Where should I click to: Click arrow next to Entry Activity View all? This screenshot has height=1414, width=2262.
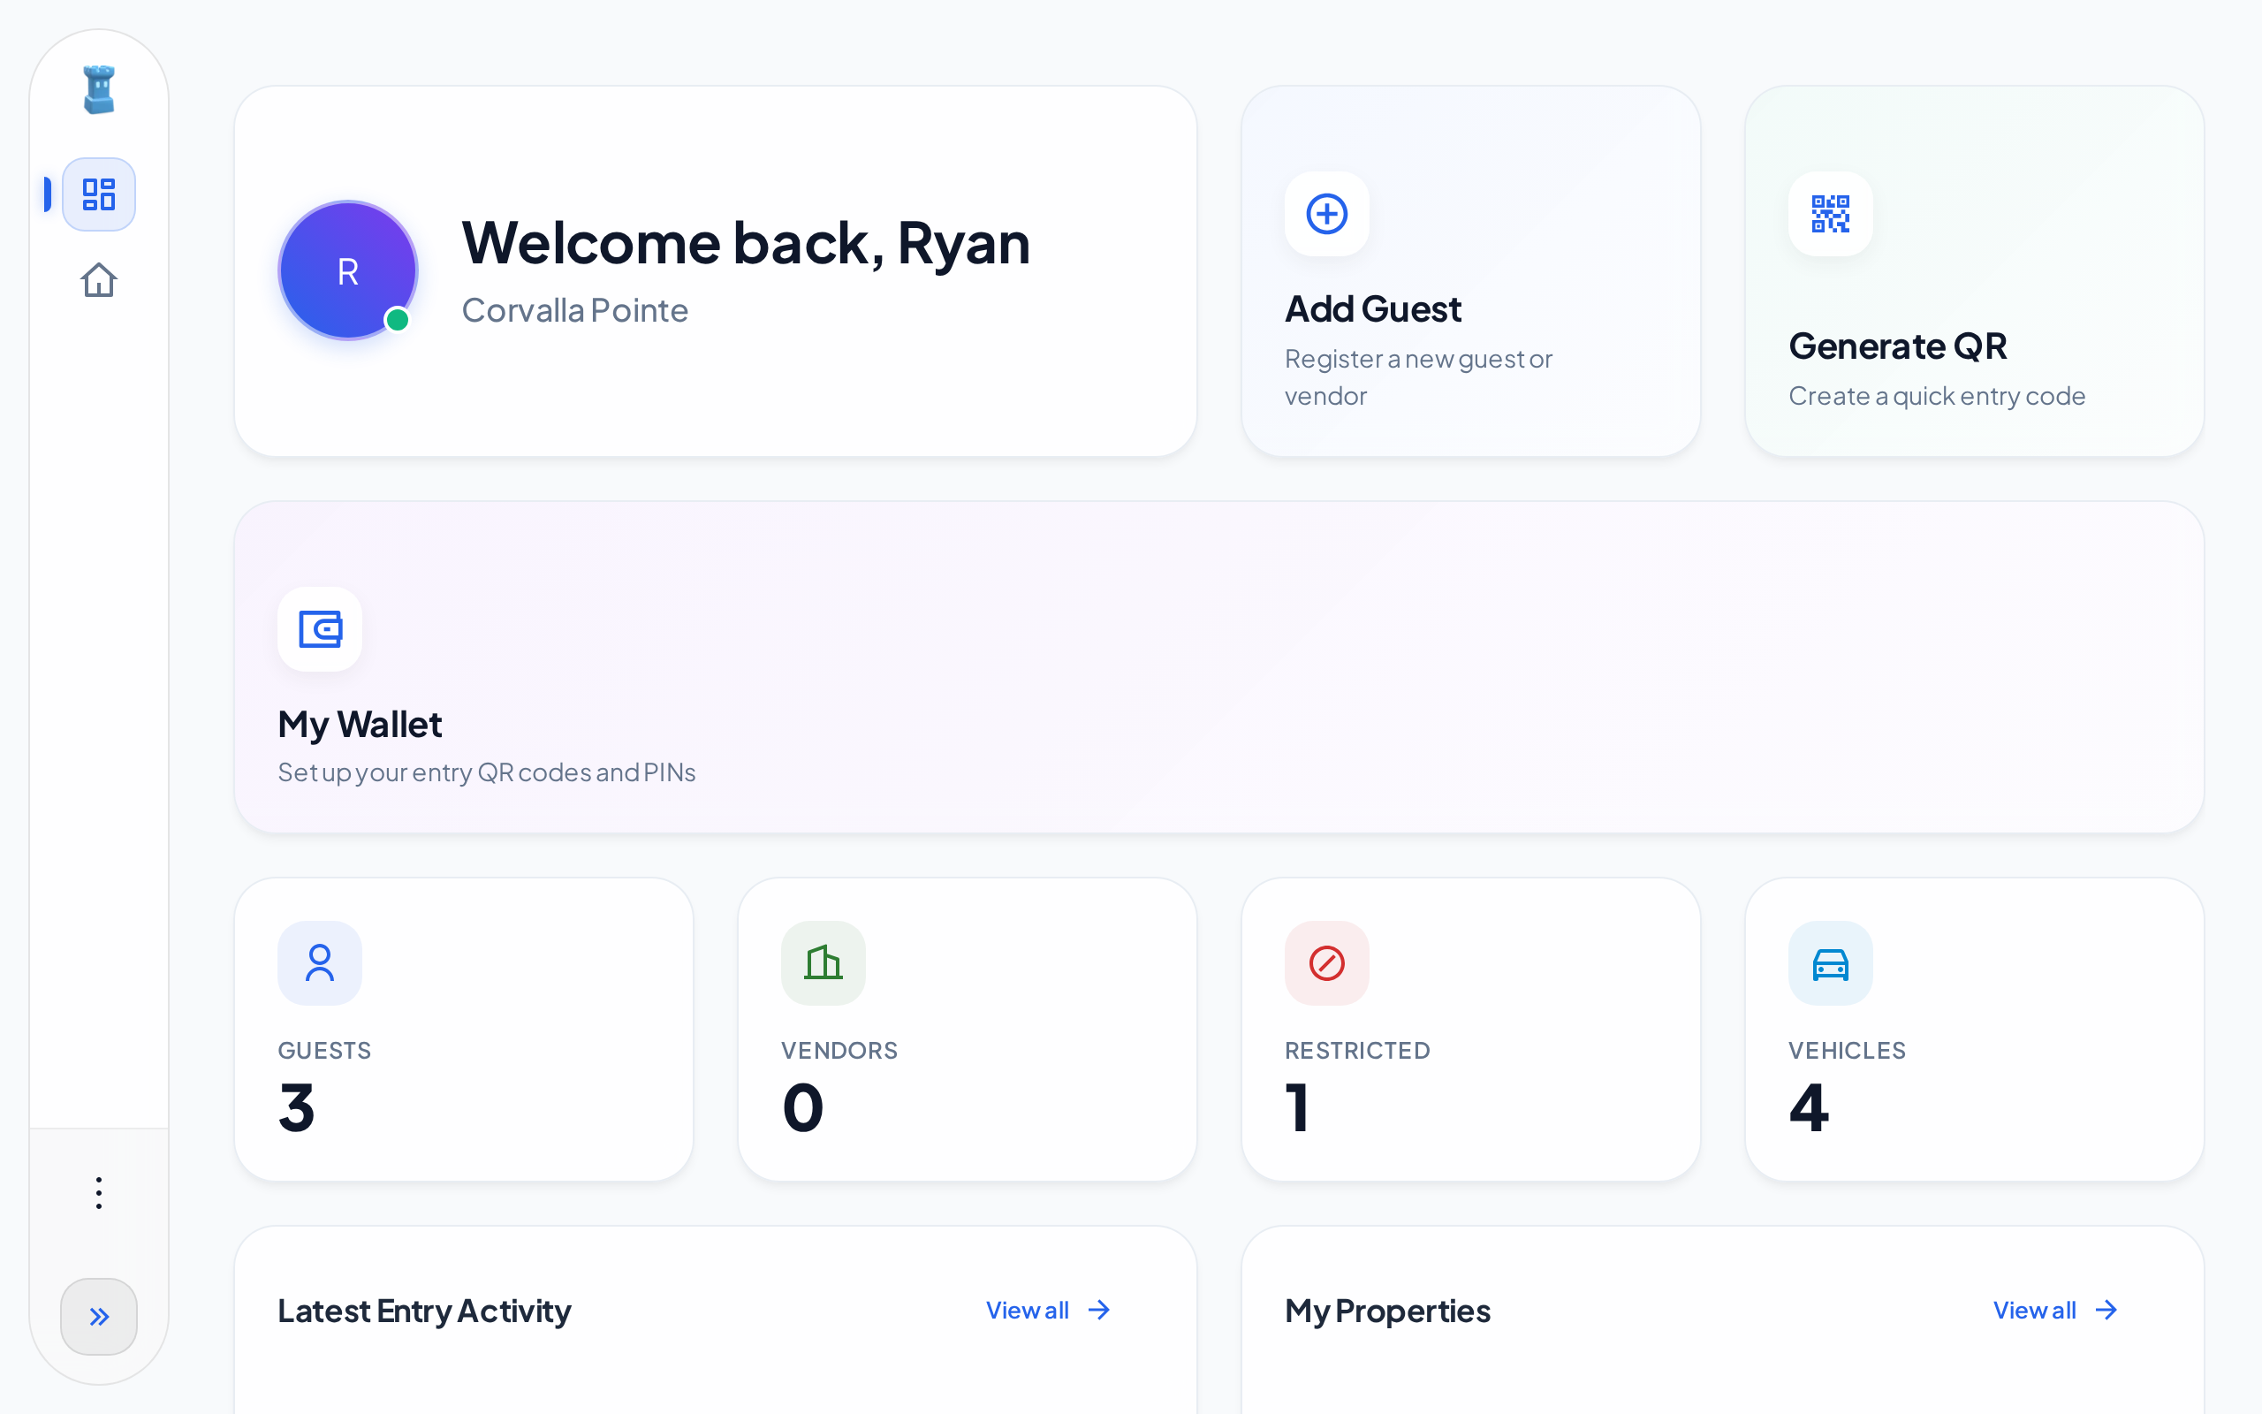[1099, 1309]
